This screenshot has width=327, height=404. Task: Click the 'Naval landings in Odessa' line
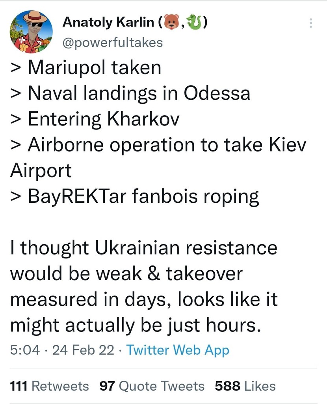click(x=130, y=93)
